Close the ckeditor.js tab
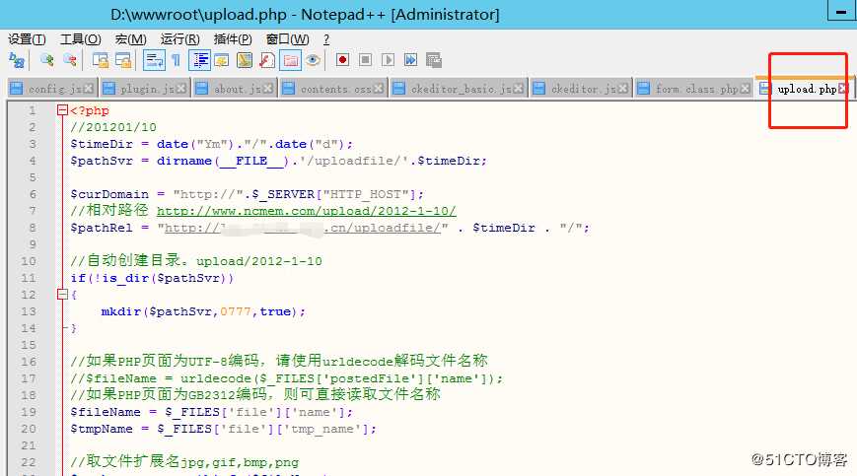Viewport: 857px width, 476px height. pos(623,89)
